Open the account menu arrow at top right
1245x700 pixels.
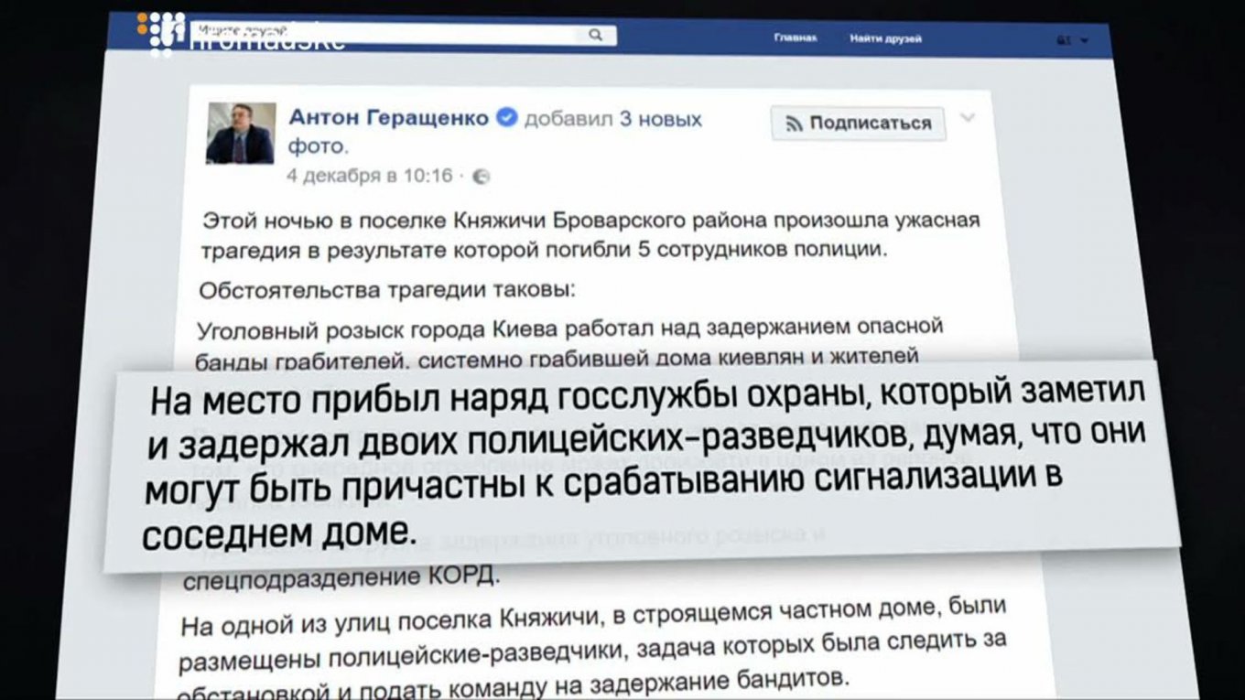(1085, 41)
